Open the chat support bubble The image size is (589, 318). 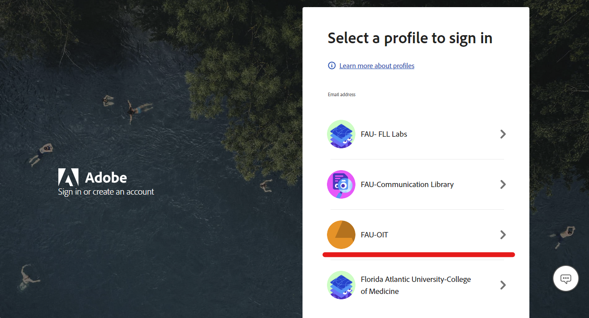pyautogui.click(x=565, y=279)
